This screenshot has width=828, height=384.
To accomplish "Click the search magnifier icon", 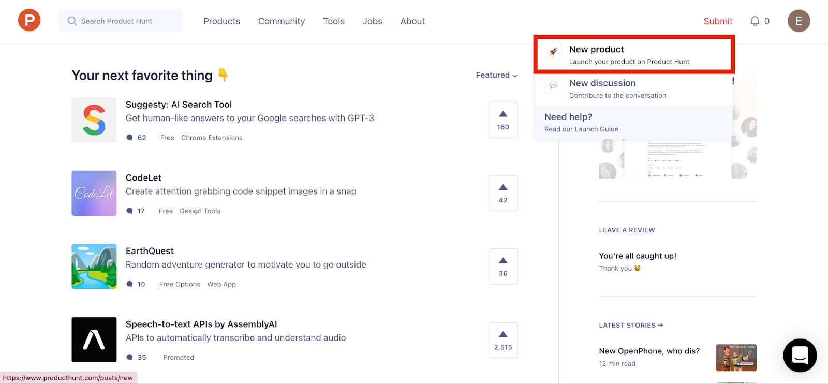I will point(72,21).
